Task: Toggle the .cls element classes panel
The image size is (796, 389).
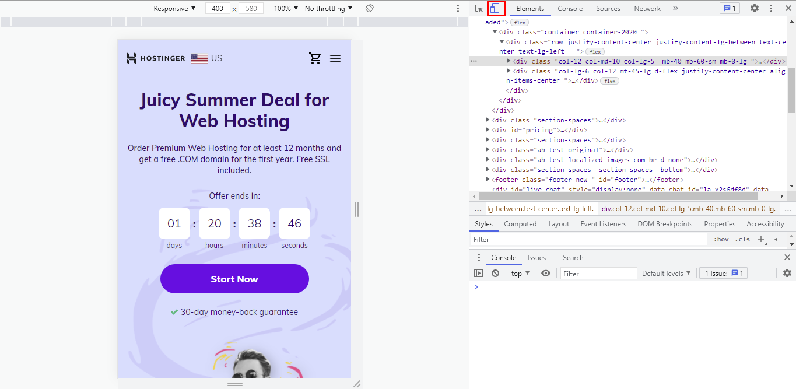Action: (x=742, y=239)
